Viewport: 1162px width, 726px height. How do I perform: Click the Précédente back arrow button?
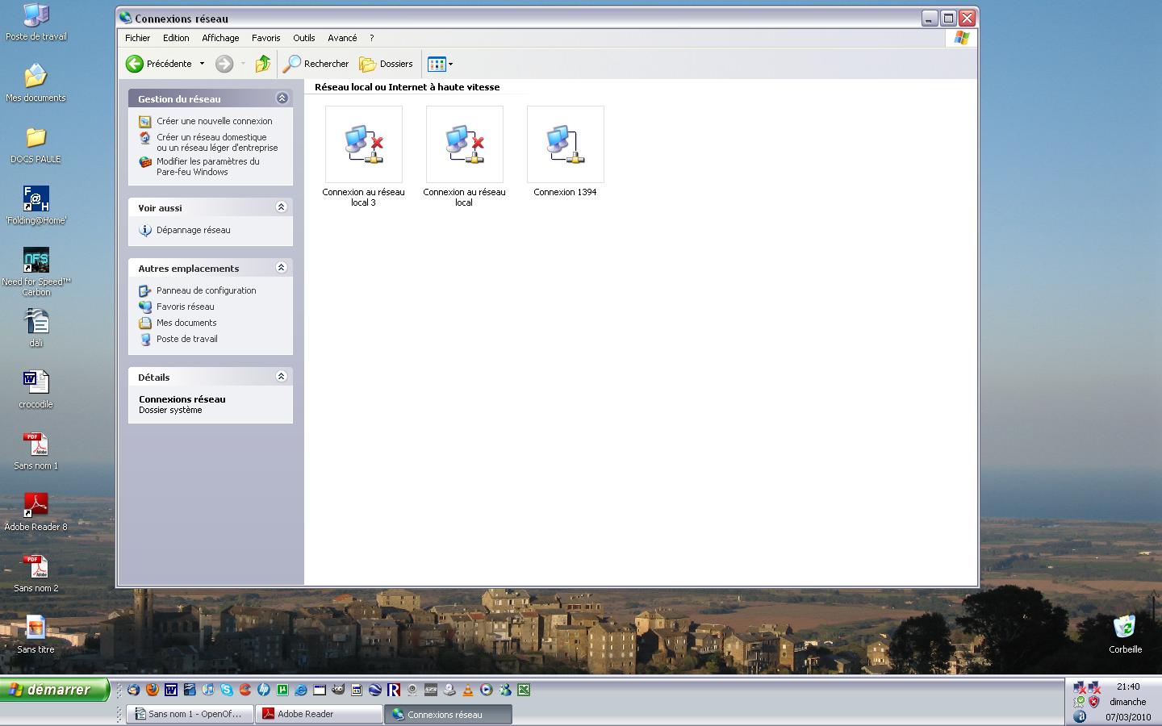159,64
